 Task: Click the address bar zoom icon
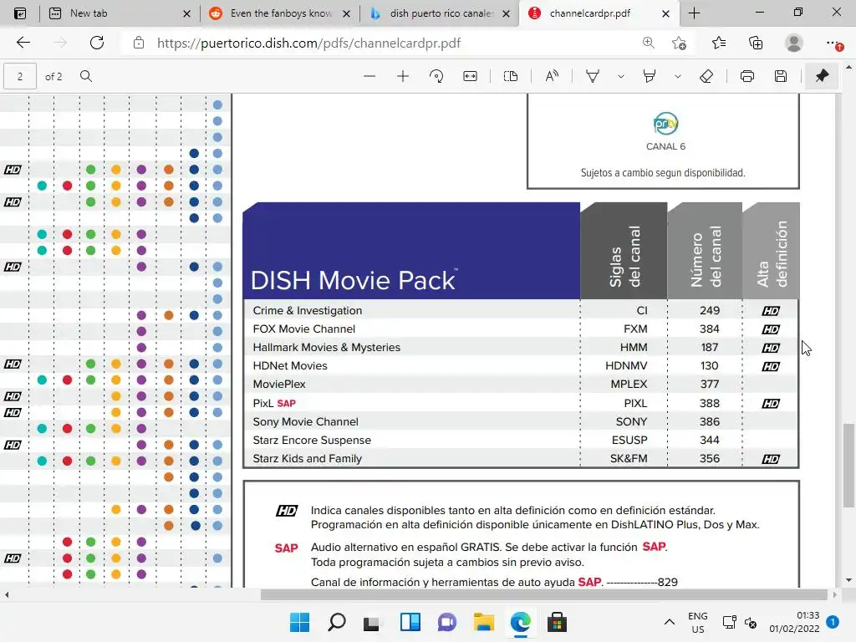648,43
